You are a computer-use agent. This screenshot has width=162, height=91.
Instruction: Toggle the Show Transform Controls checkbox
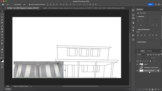coord(30,5)
